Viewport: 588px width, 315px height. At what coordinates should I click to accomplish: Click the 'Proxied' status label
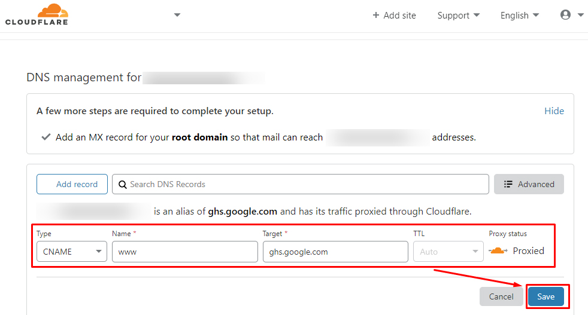[x=528, y=250]
